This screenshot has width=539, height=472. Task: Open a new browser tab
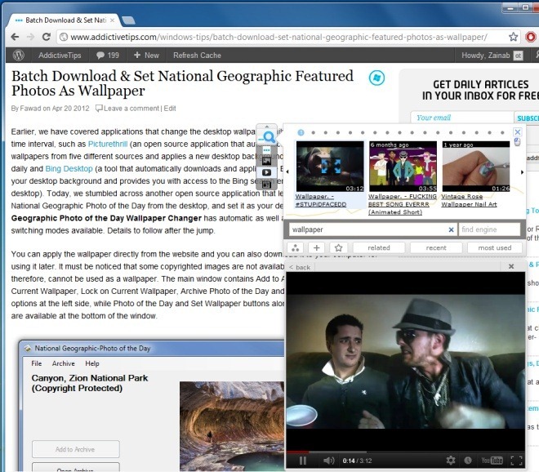click(128, 20)
